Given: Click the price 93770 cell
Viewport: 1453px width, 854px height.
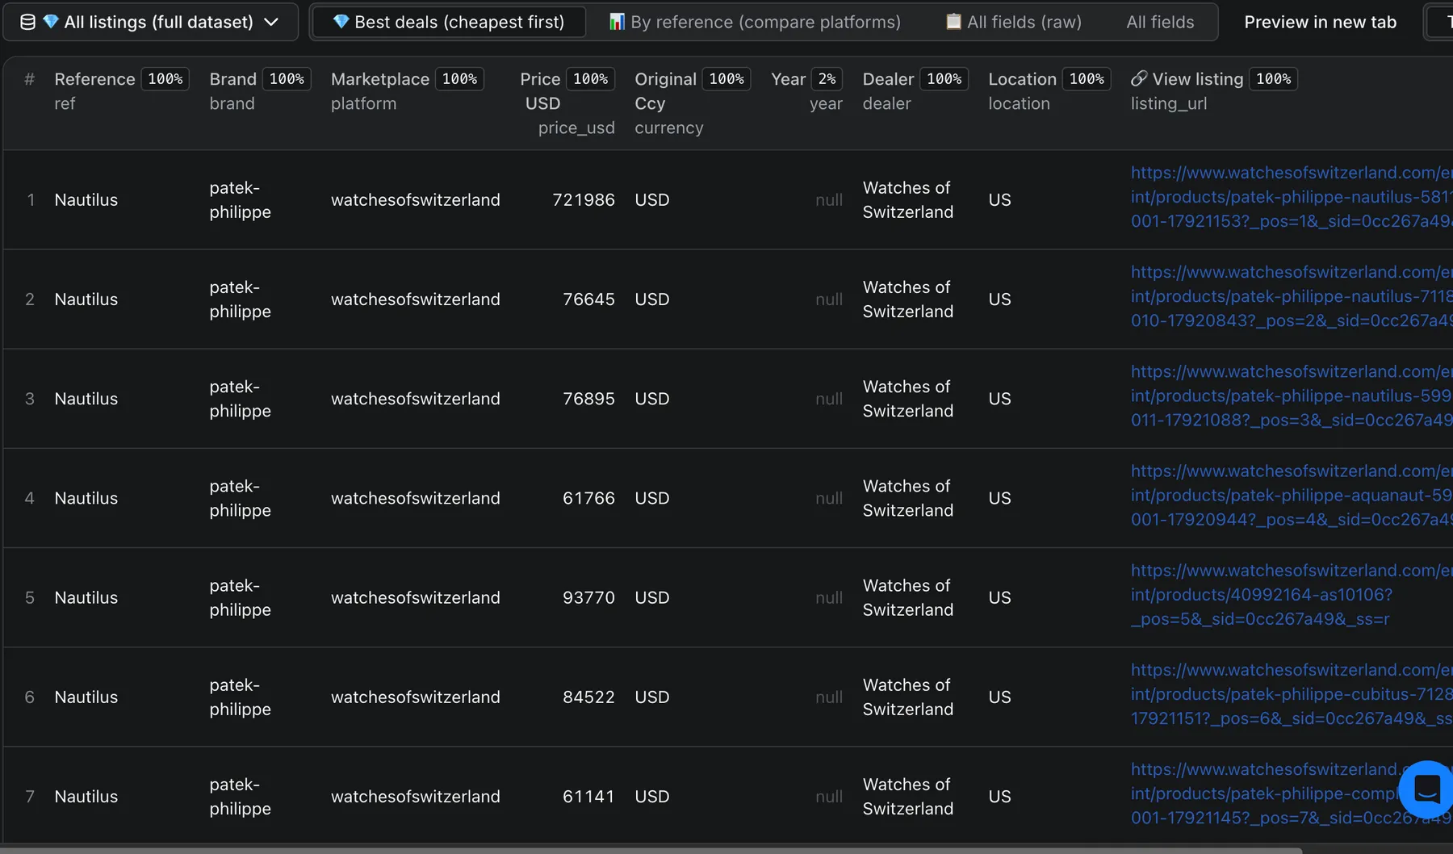Looking at the screenshot, I should (x=588, y=597).
